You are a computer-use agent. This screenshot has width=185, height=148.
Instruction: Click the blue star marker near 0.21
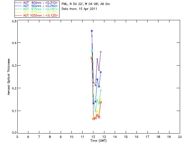click(x=99, y=87)
